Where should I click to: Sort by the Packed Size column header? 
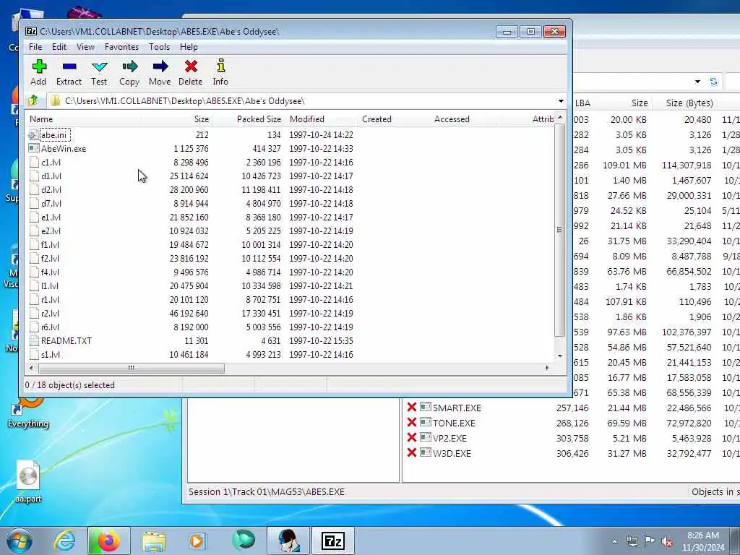coord(249,119)
